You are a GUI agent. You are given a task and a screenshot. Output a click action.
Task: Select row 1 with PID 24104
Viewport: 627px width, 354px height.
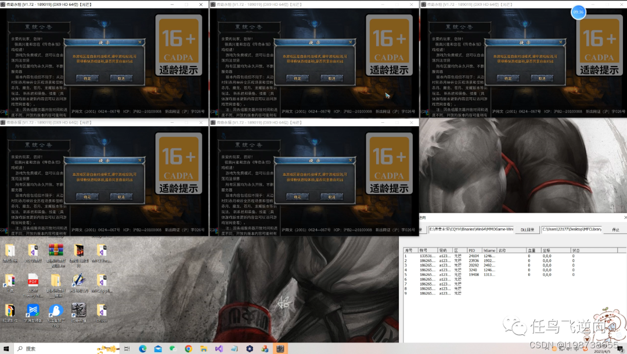pyautogui.click(x=511, y=256)
